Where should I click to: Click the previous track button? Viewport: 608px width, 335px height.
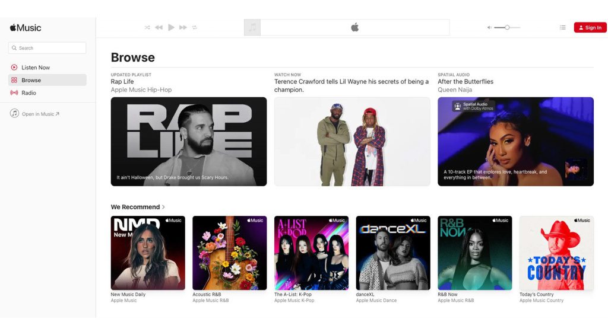159,27
